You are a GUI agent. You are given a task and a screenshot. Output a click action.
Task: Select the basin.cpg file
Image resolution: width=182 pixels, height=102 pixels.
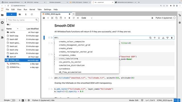click(23, 36)
